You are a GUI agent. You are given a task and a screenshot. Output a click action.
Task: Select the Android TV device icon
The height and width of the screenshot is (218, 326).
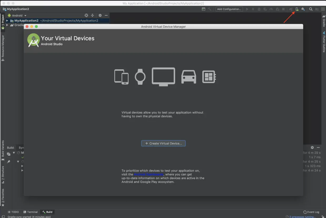[163, 77]
